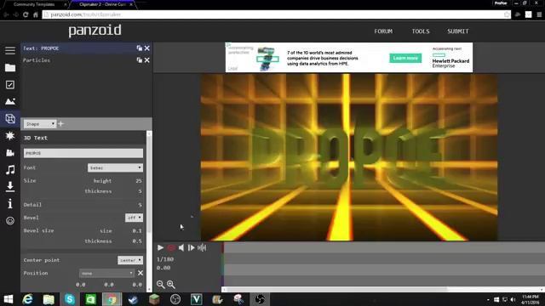
Task: Click the panzoid logo
Action: [95, 31]
